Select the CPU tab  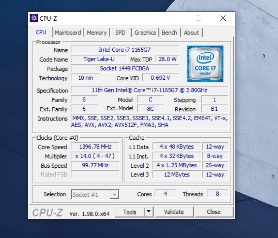click(x=41, y=32)
